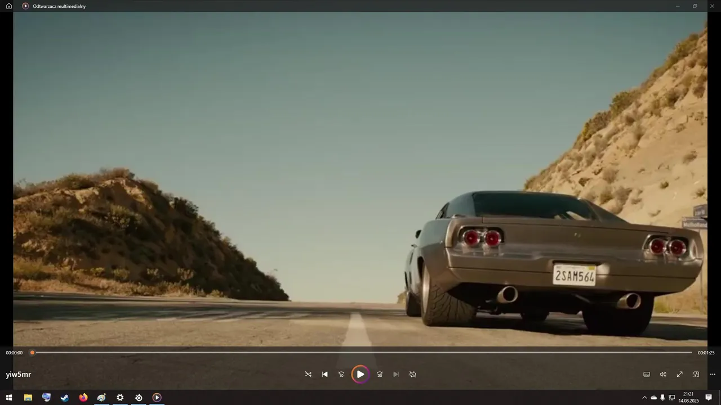Open the clock and date flyout
The width and height of the screenshot is (721, 405).
688,398
